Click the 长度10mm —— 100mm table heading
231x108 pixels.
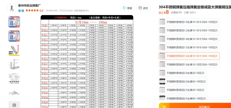91,22
